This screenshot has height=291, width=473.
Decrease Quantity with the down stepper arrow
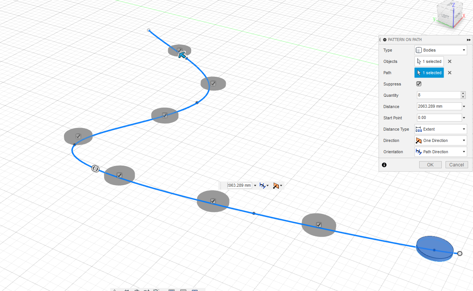tap(463, 97)
